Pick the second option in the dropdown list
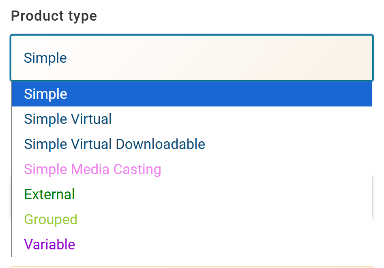This screenshot has width=384, height=268. (x=68, y=119)
